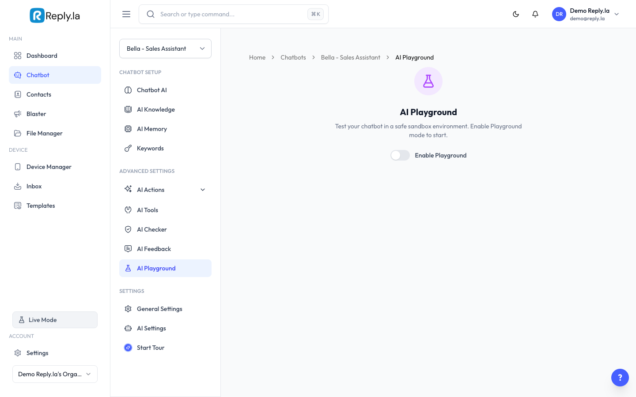
Task: Click the Start Tour compass icon
Action: pyautogui.click(x=128, y=348)
